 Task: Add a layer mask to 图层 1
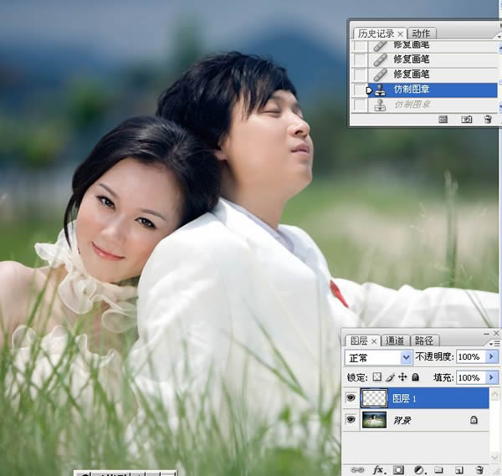pos(398,469)
